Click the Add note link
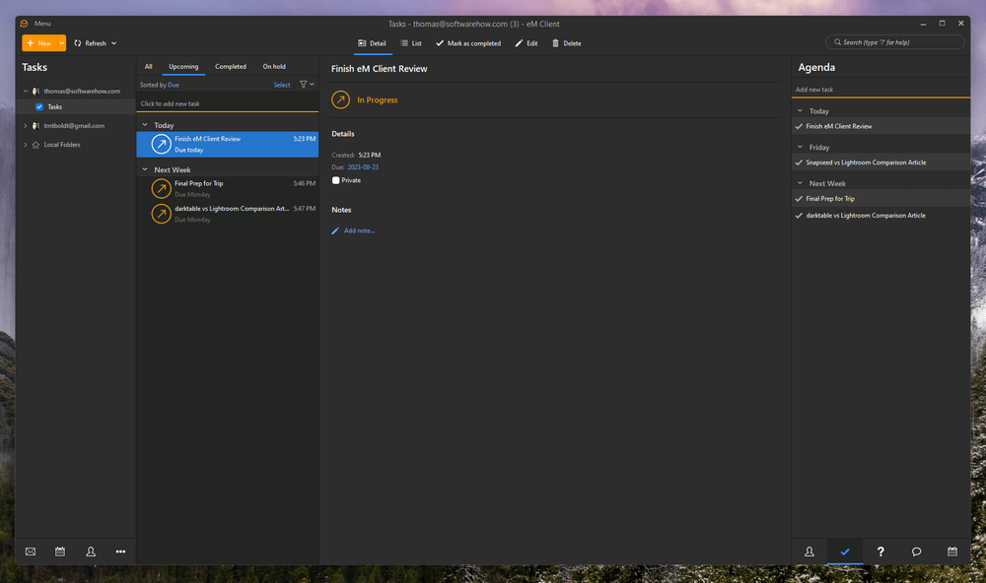The width and height of the screenshot is (986, 583). (359, 230)
